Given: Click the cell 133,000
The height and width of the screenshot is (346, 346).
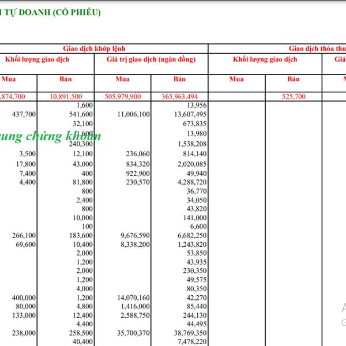Looking at the screenshot, I should [x=24, y=315].
